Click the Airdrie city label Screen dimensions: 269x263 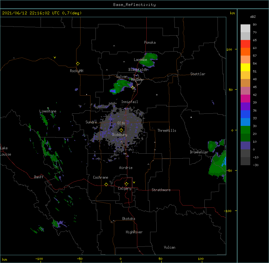coord(126,168)
